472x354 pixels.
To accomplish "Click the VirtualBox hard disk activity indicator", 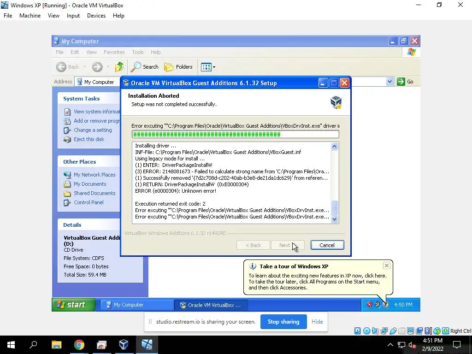I will 357,331.
